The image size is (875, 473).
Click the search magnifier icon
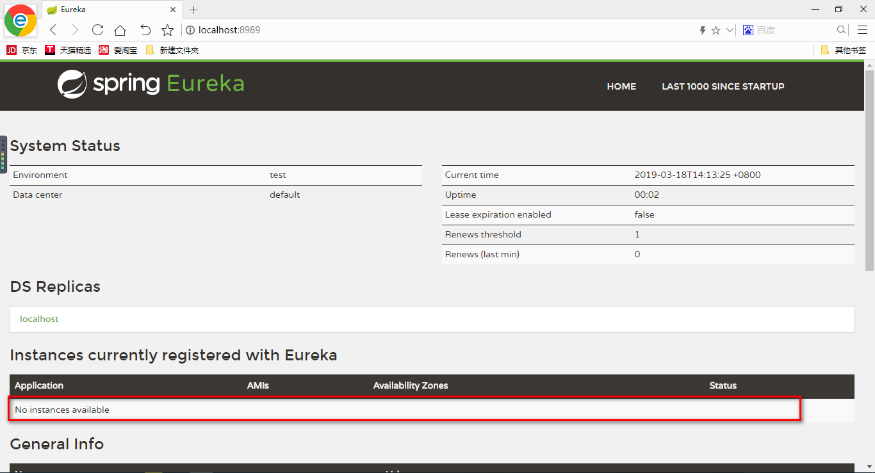[841, 30]
